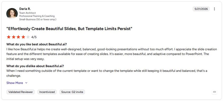Click the 5/21/2026 date badge
223x101 pixels.
[x=201, y=9]
